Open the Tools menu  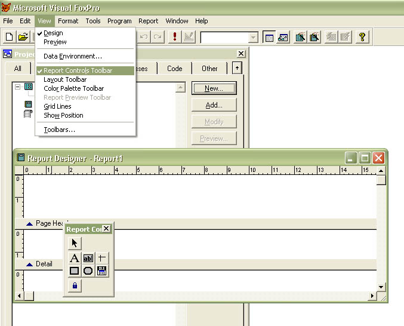click(x=93, y=21)
